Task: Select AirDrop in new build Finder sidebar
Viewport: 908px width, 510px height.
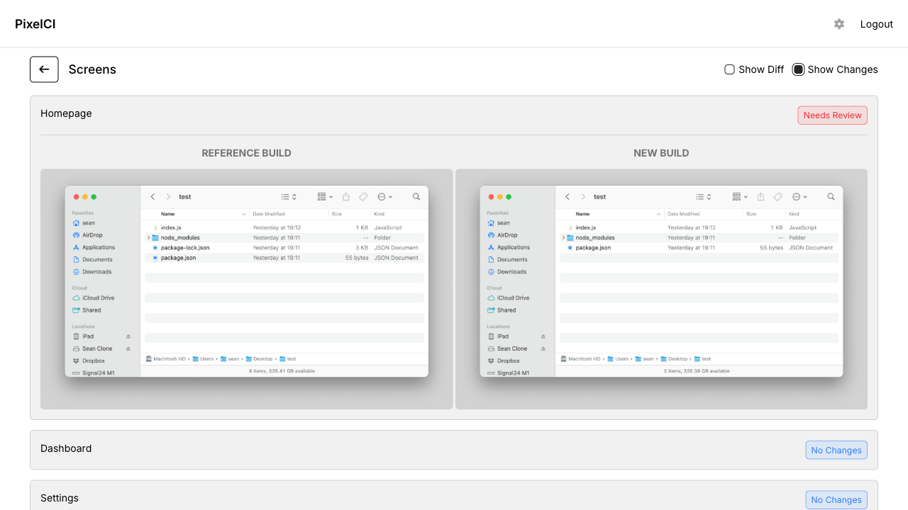Action: click(506, 235)
